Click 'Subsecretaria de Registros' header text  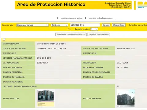[120, 5]
